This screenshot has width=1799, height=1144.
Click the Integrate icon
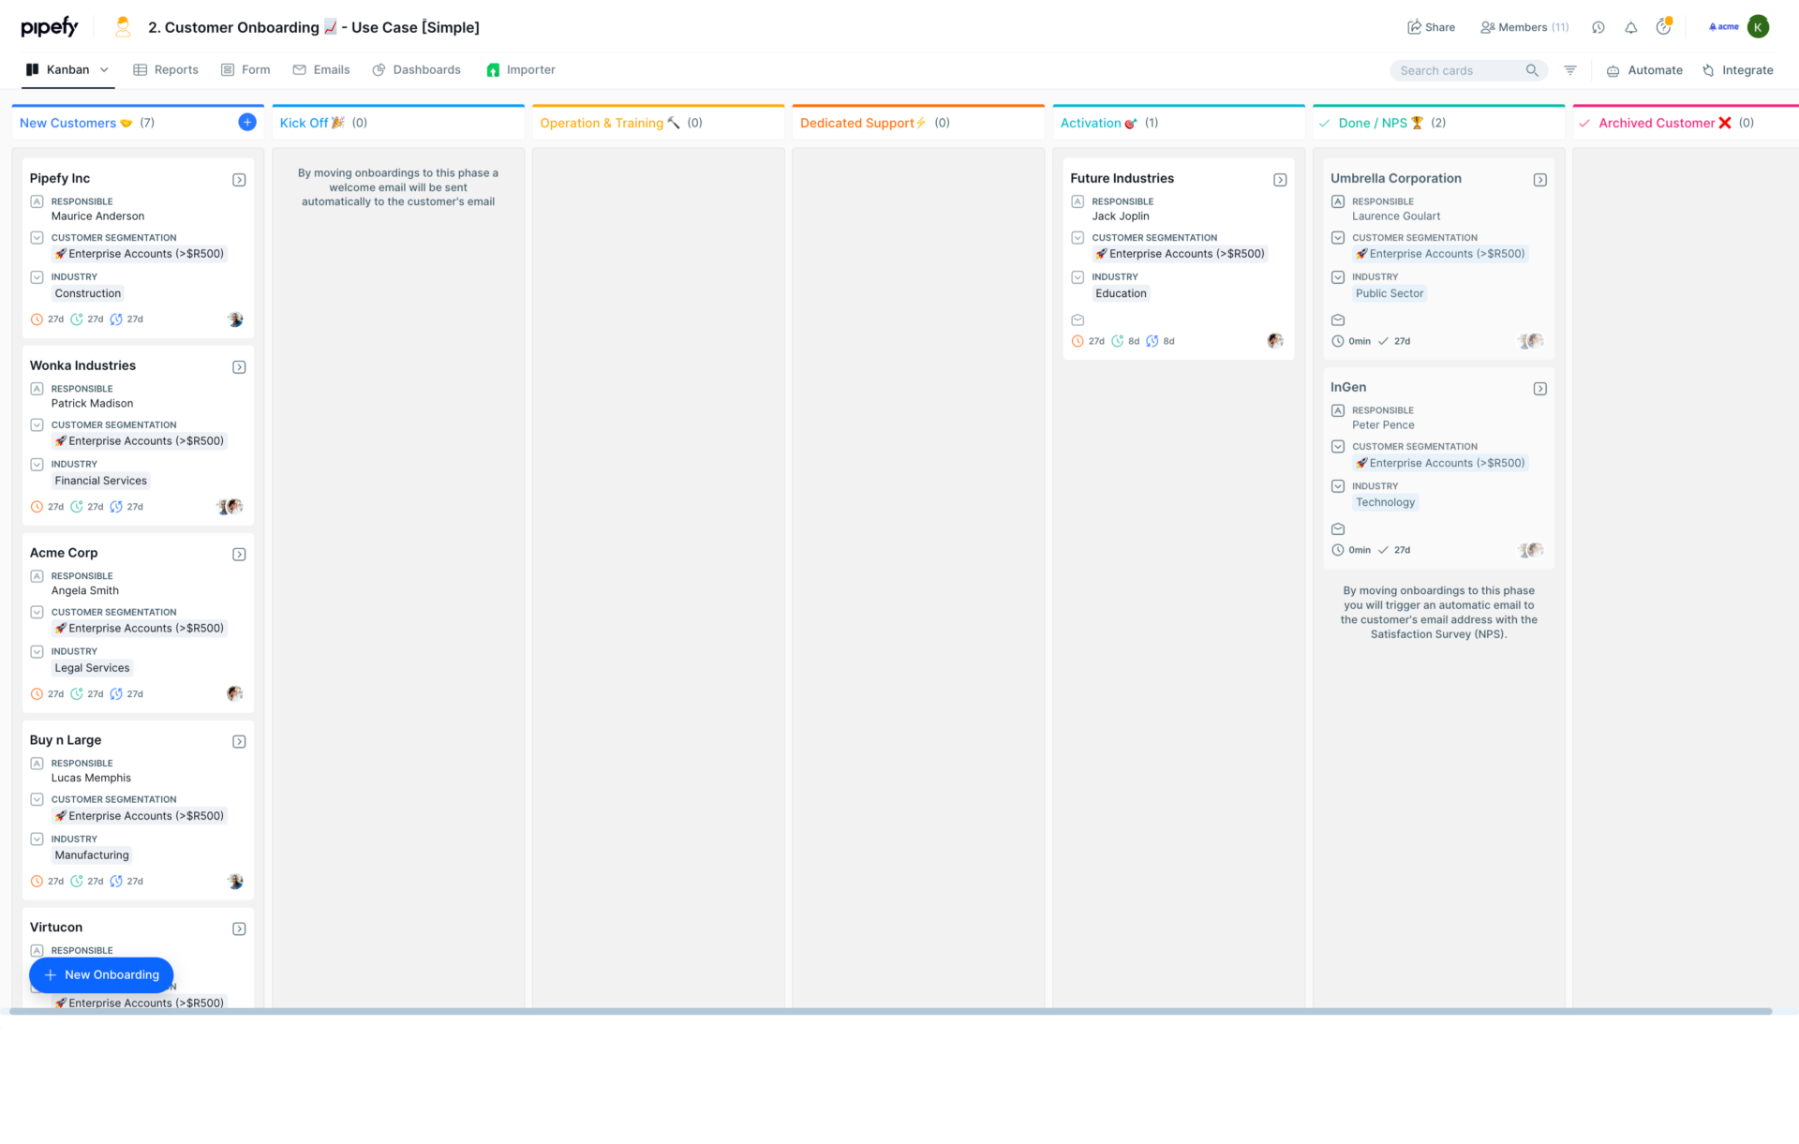click(x=1707, y=70)
